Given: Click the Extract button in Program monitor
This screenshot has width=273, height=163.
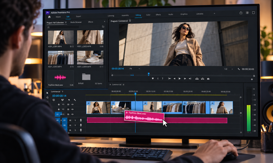Looking at the screenshot, I should tap(203, 79).
